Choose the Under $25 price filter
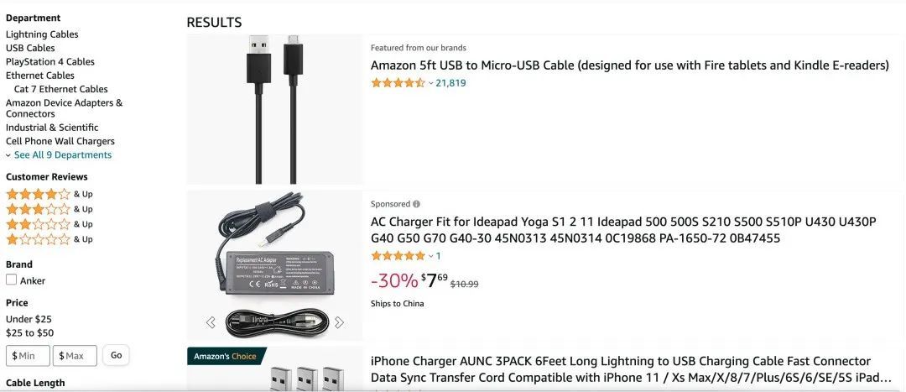906x392 pixels. point(29,319)
